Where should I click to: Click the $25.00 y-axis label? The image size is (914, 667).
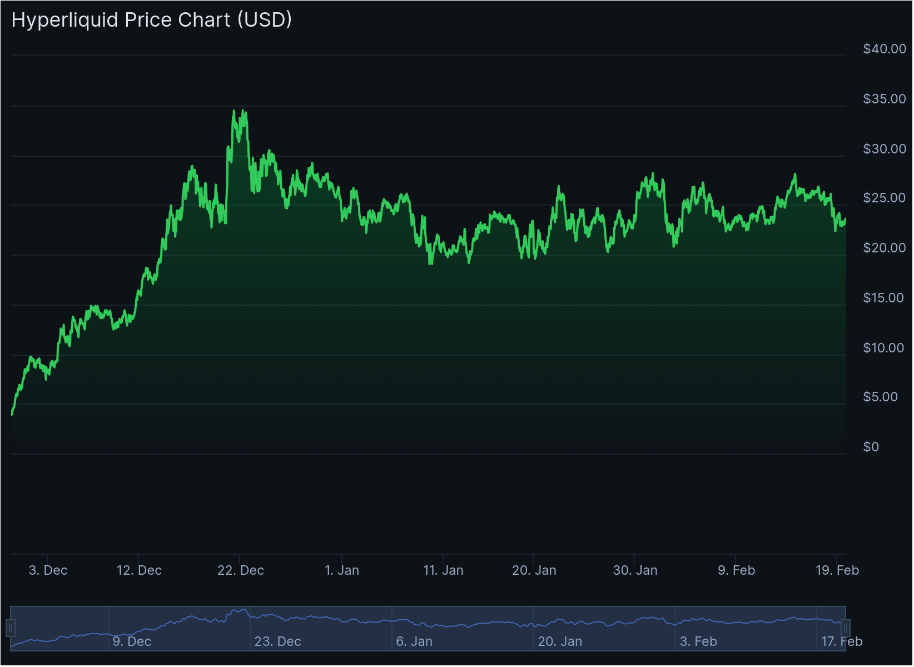[x=884, y=198]
